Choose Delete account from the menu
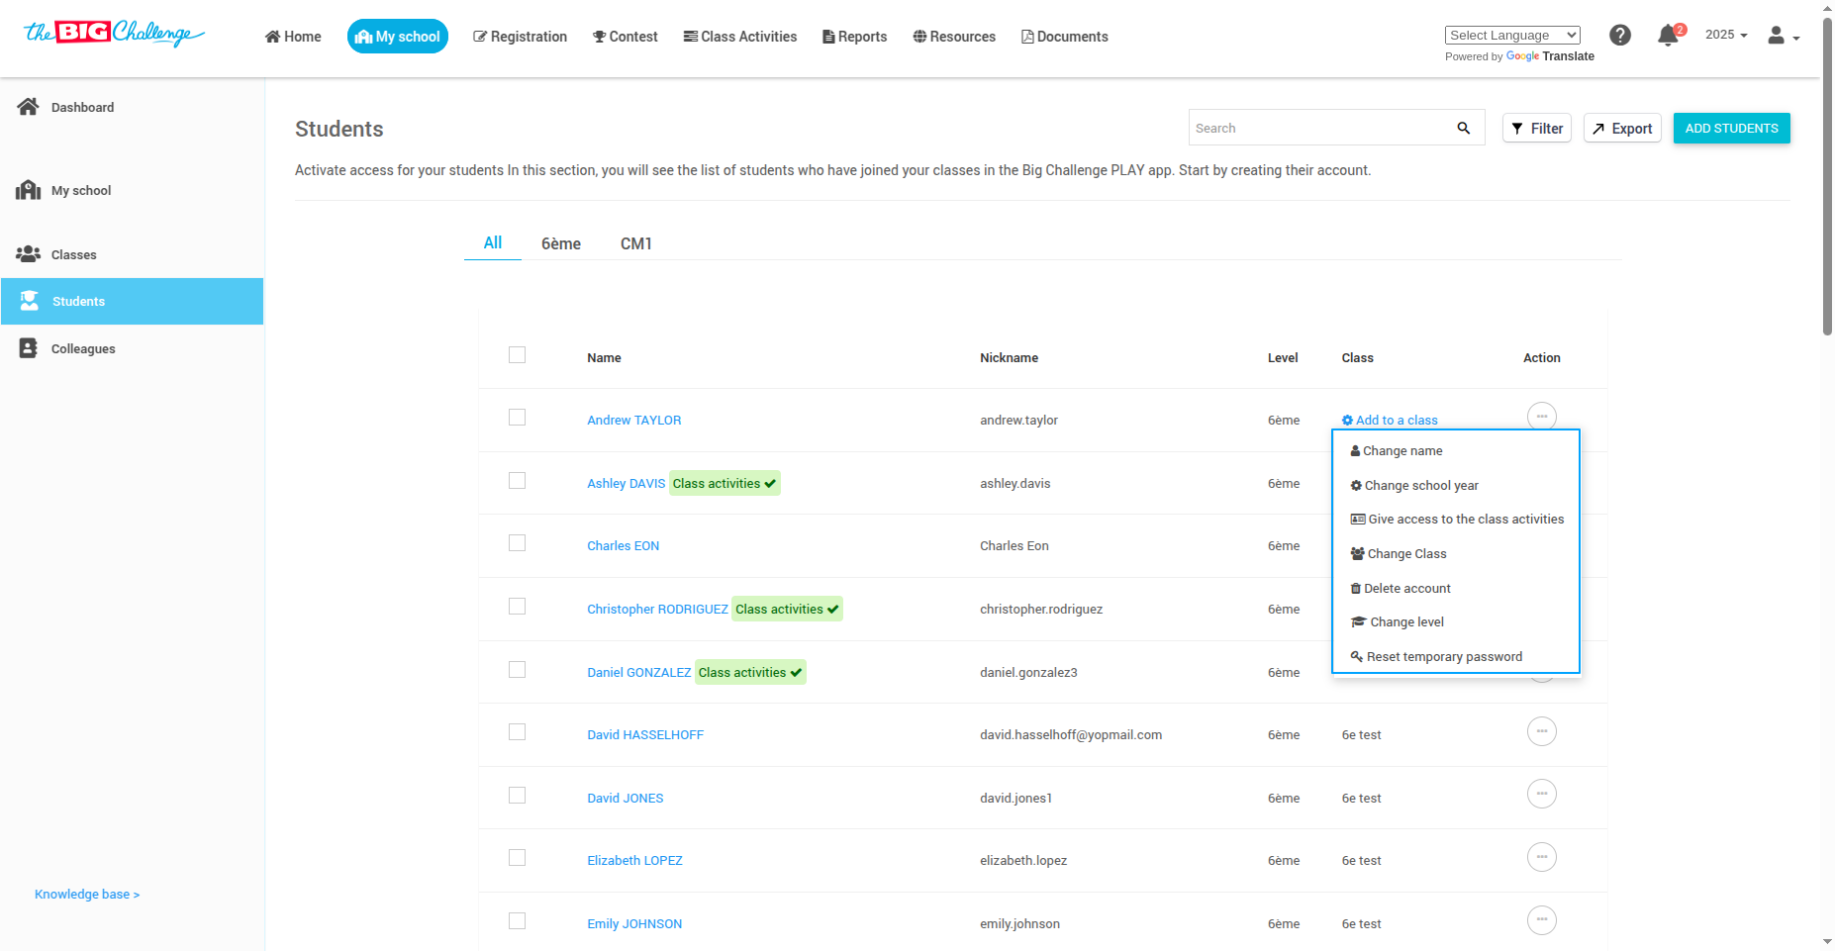This screenshot has width=1835, height=951. click(1406, 588)
